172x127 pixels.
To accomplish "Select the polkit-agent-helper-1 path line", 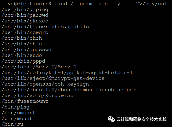I will coord(67,73).
